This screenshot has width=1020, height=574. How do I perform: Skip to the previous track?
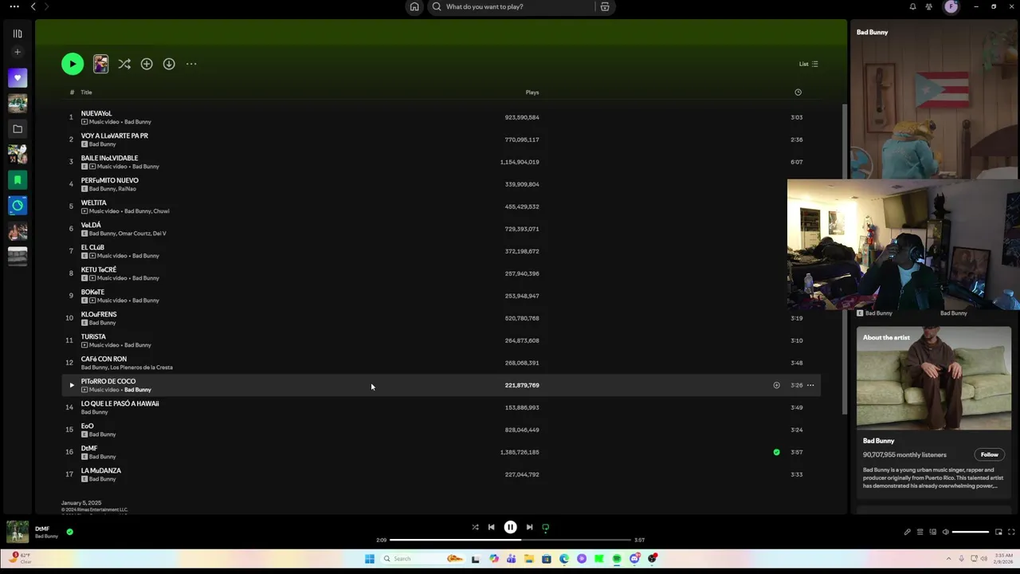[x=491, y=527]
